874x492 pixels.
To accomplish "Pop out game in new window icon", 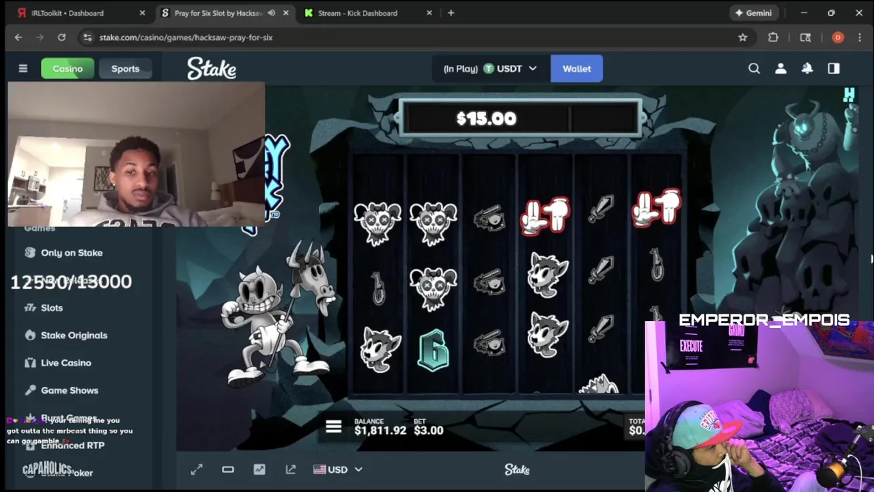I will coord(291,469).
